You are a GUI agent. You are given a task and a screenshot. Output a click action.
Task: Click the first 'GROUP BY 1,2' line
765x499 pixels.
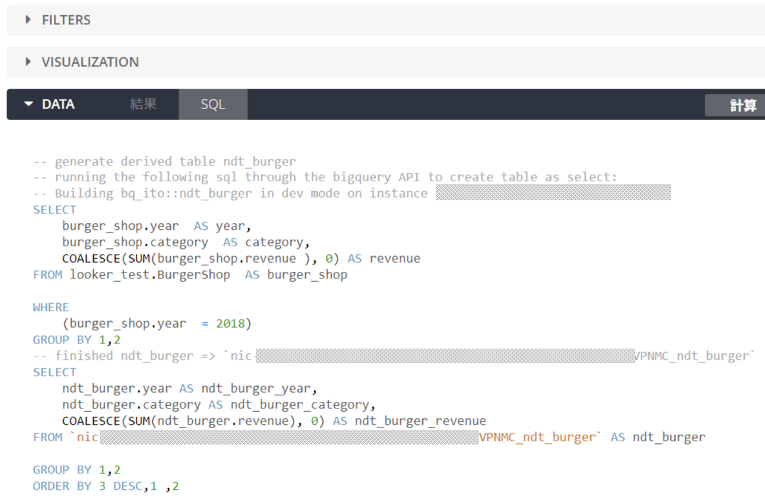coord(77,339)
